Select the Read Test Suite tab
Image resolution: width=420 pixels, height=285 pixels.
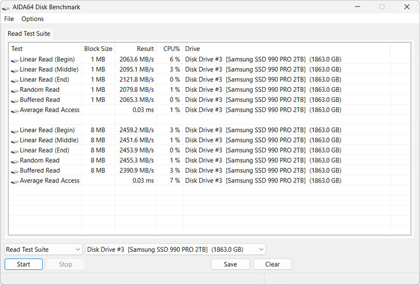[x=29, y=34]
